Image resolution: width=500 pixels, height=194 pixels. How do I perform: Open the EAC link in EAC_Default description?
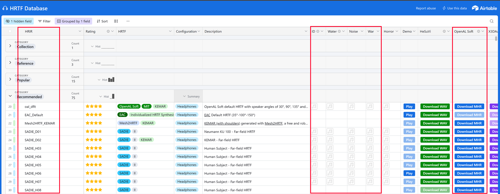207,115
